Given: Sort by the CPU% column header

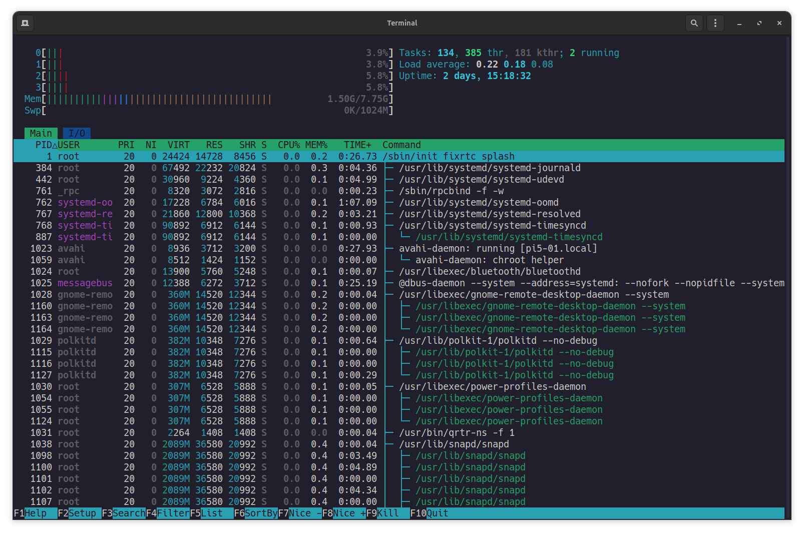Looking at the screenshot, I should coord(289,145).
